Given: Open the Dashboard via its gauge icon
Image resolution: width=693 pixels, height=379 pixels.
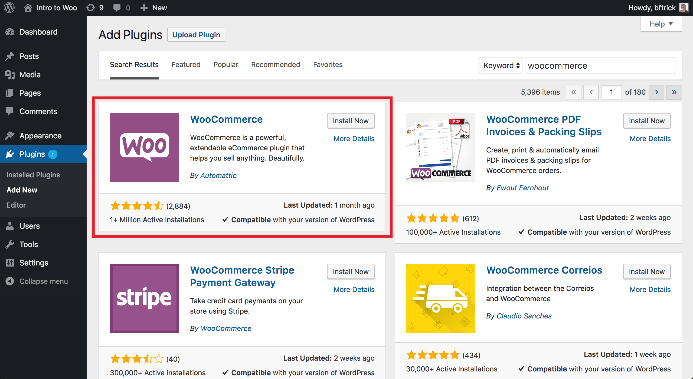Looking at the screenshot, I should click(x=10, y=32).
